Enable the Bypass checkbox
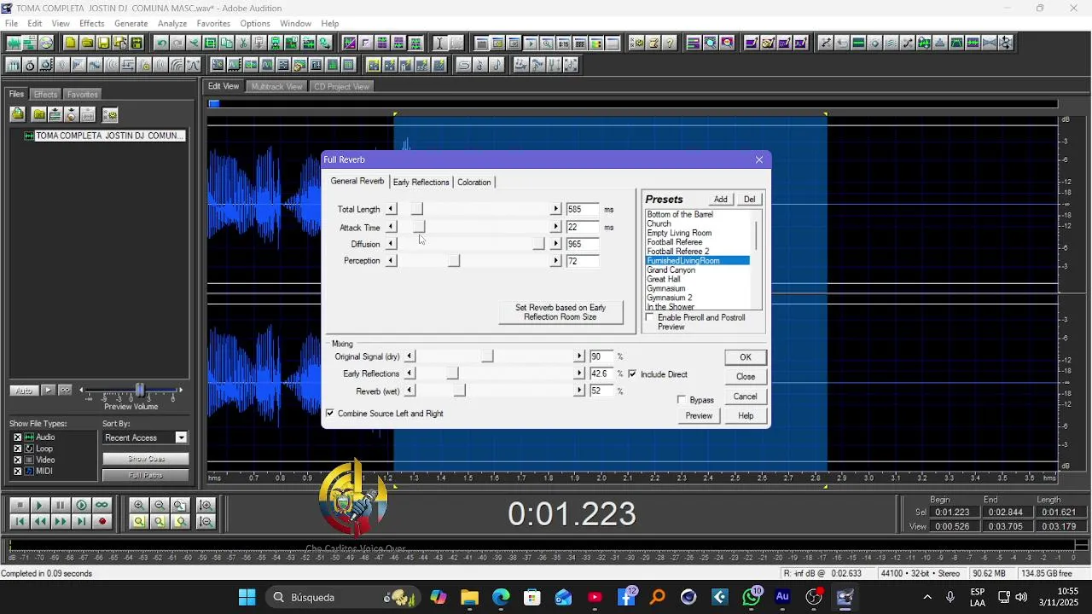Viewport: 1092px width, 614px height. pos(682,399)
